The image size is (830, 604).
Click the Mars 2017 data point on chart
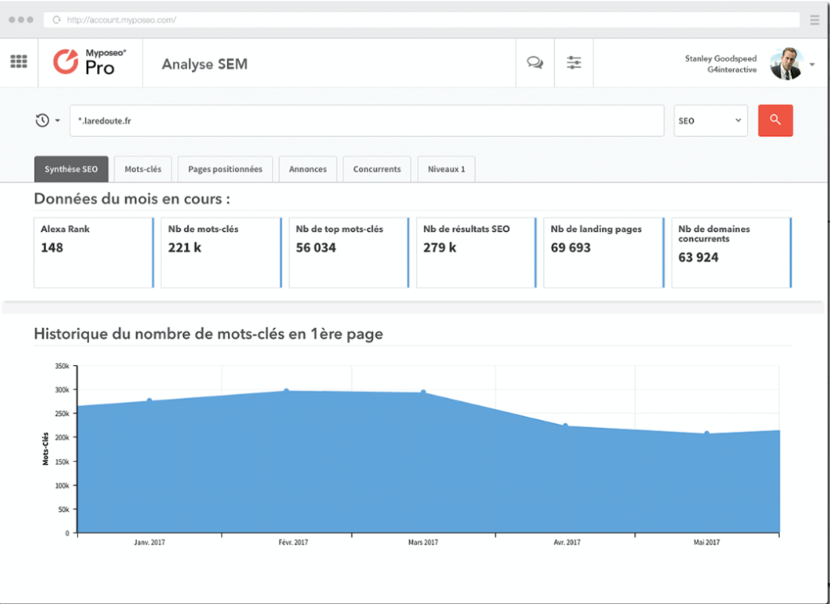(423, 392)
